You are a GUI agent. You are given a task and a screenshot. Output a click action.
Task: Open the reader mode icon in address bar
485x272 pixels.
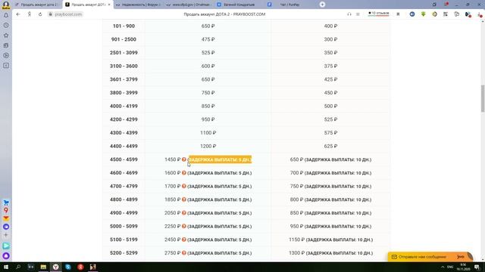pos(358,14)
